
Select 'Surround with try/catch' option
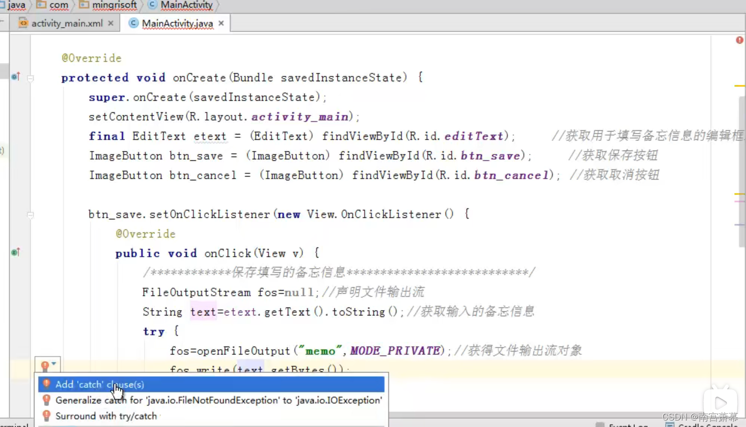[x=211, y=416]
